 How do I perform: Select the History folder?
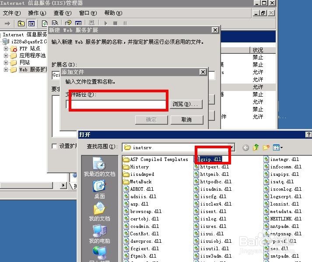136,167
